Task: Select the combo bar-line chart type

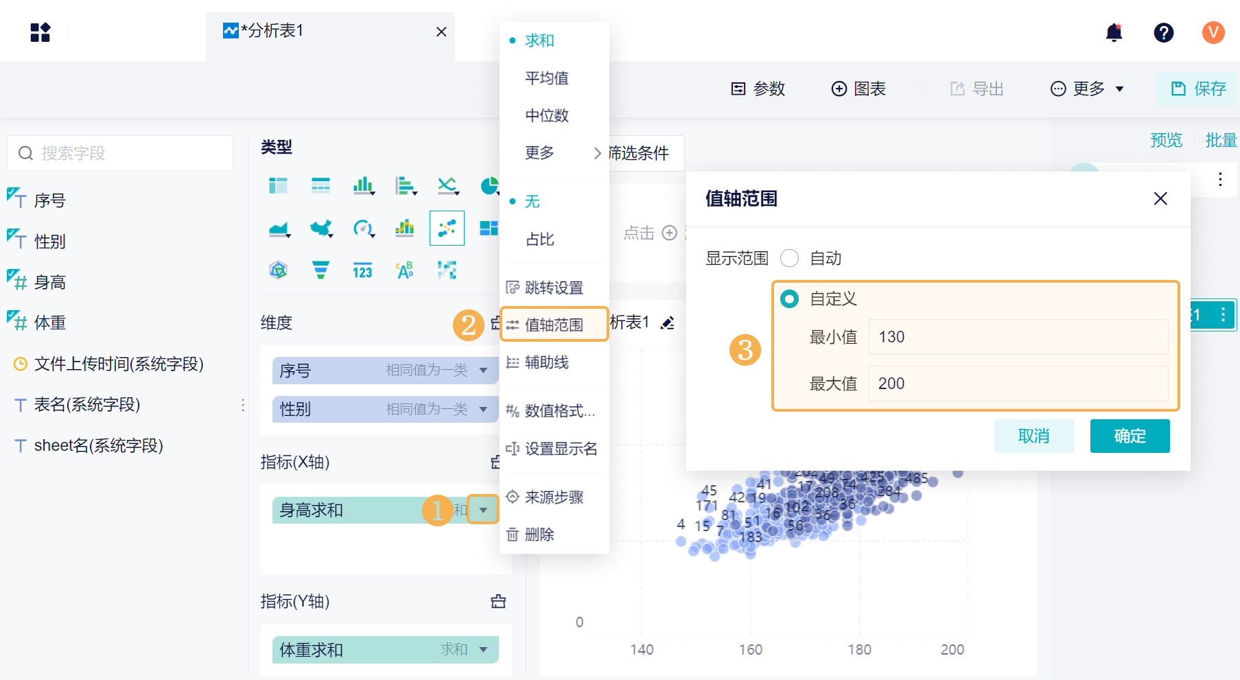Action: point(405,228)
